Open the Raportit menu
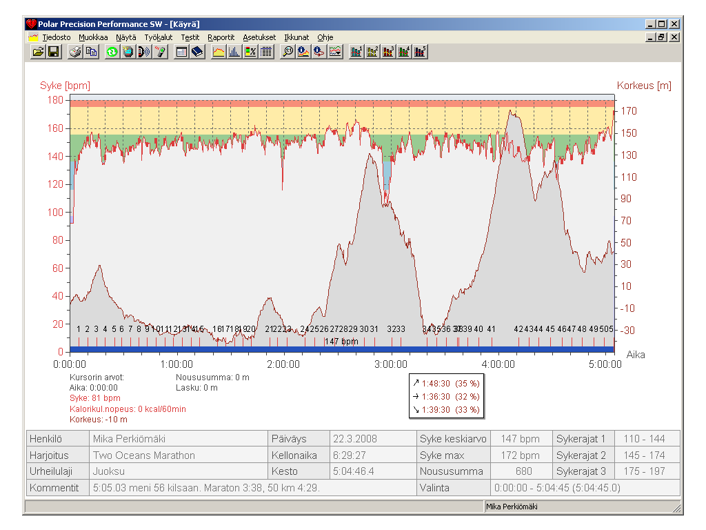 click(x=221, y=37)
